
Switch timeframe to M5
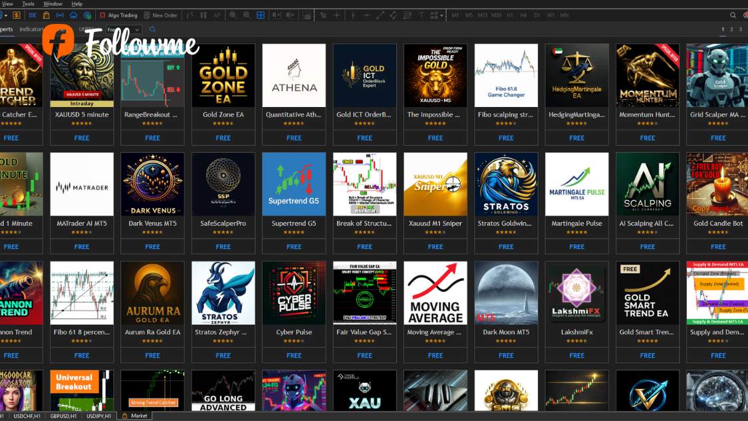pyautogui.click(x=469, y=15)
